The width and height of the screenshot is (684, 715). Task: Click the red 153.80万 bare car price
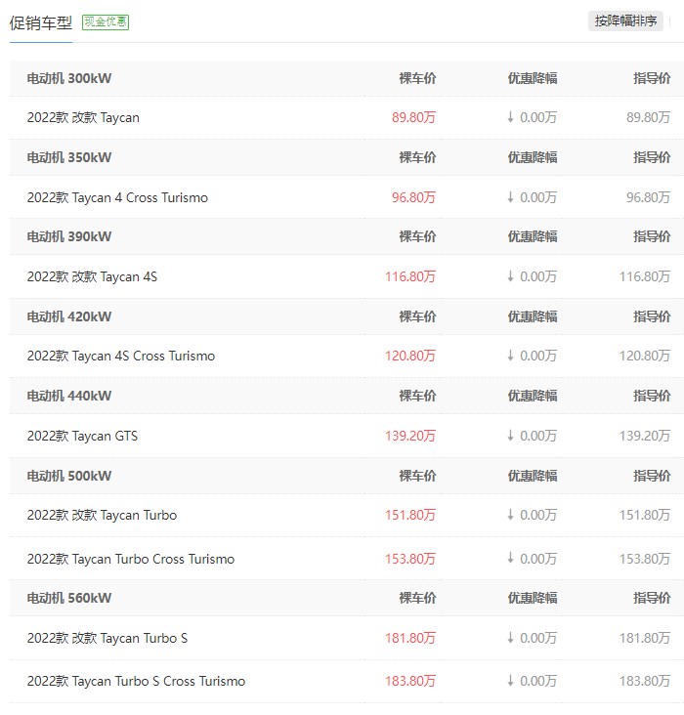coord(410,559)
